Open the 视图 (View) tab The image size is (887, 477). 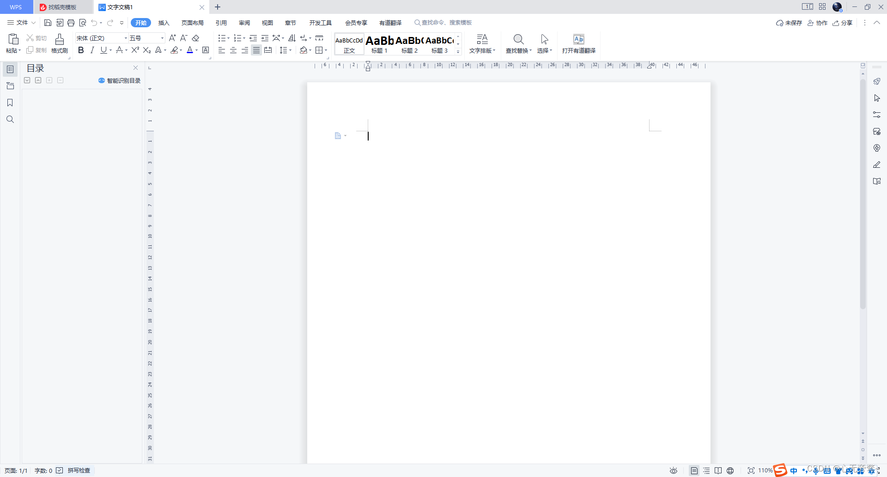tap(267, 23)
